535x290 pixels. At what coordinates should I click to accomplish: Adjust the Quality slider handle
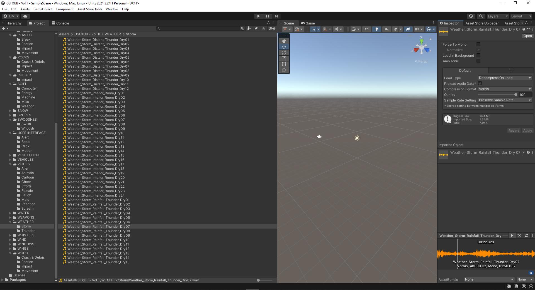(516, 95)
